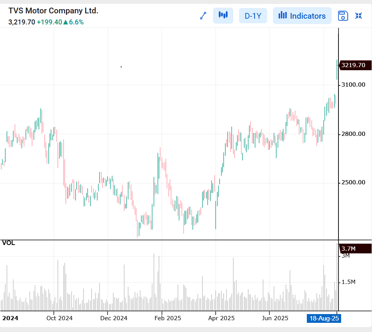Select the line drawing tool icon
This screenshot has width=372, height=332.
[203, 16]
